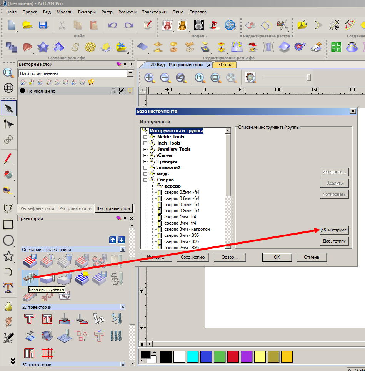Switch to Растровые слои tab
The image size is (365, 371).
(75, 208)
